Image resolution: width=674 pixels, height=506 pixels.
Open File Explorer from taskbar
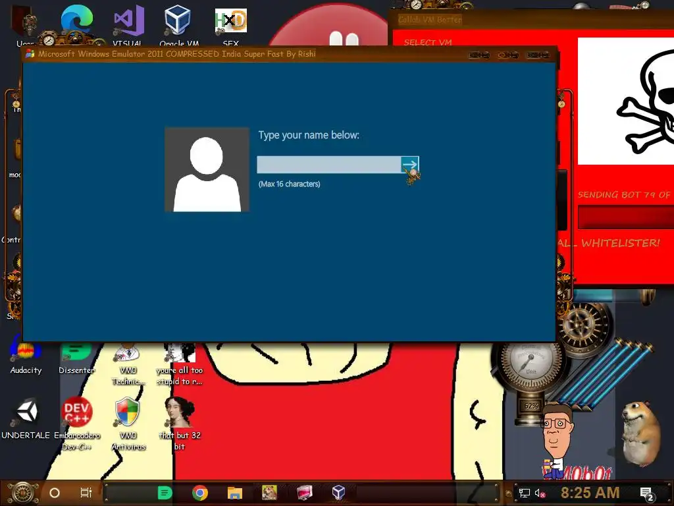pos(235,493)
